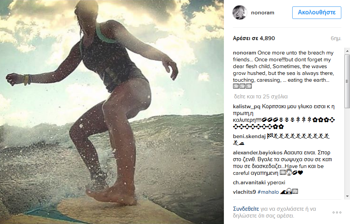350x224 pixels.
Task: Click the scrollbar down arrow
Action: click(x=347, y=196)
